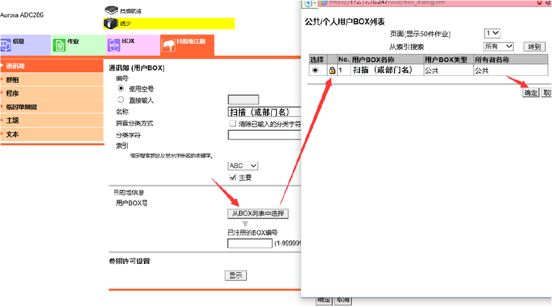Click 确定 at bottom of main page
Image resolution: width=552 pixels, height=307 pixels.
323,301
